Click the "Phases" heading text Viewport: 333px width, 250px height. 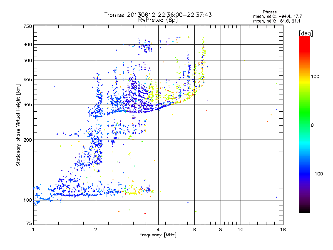[x=269, y=12]
